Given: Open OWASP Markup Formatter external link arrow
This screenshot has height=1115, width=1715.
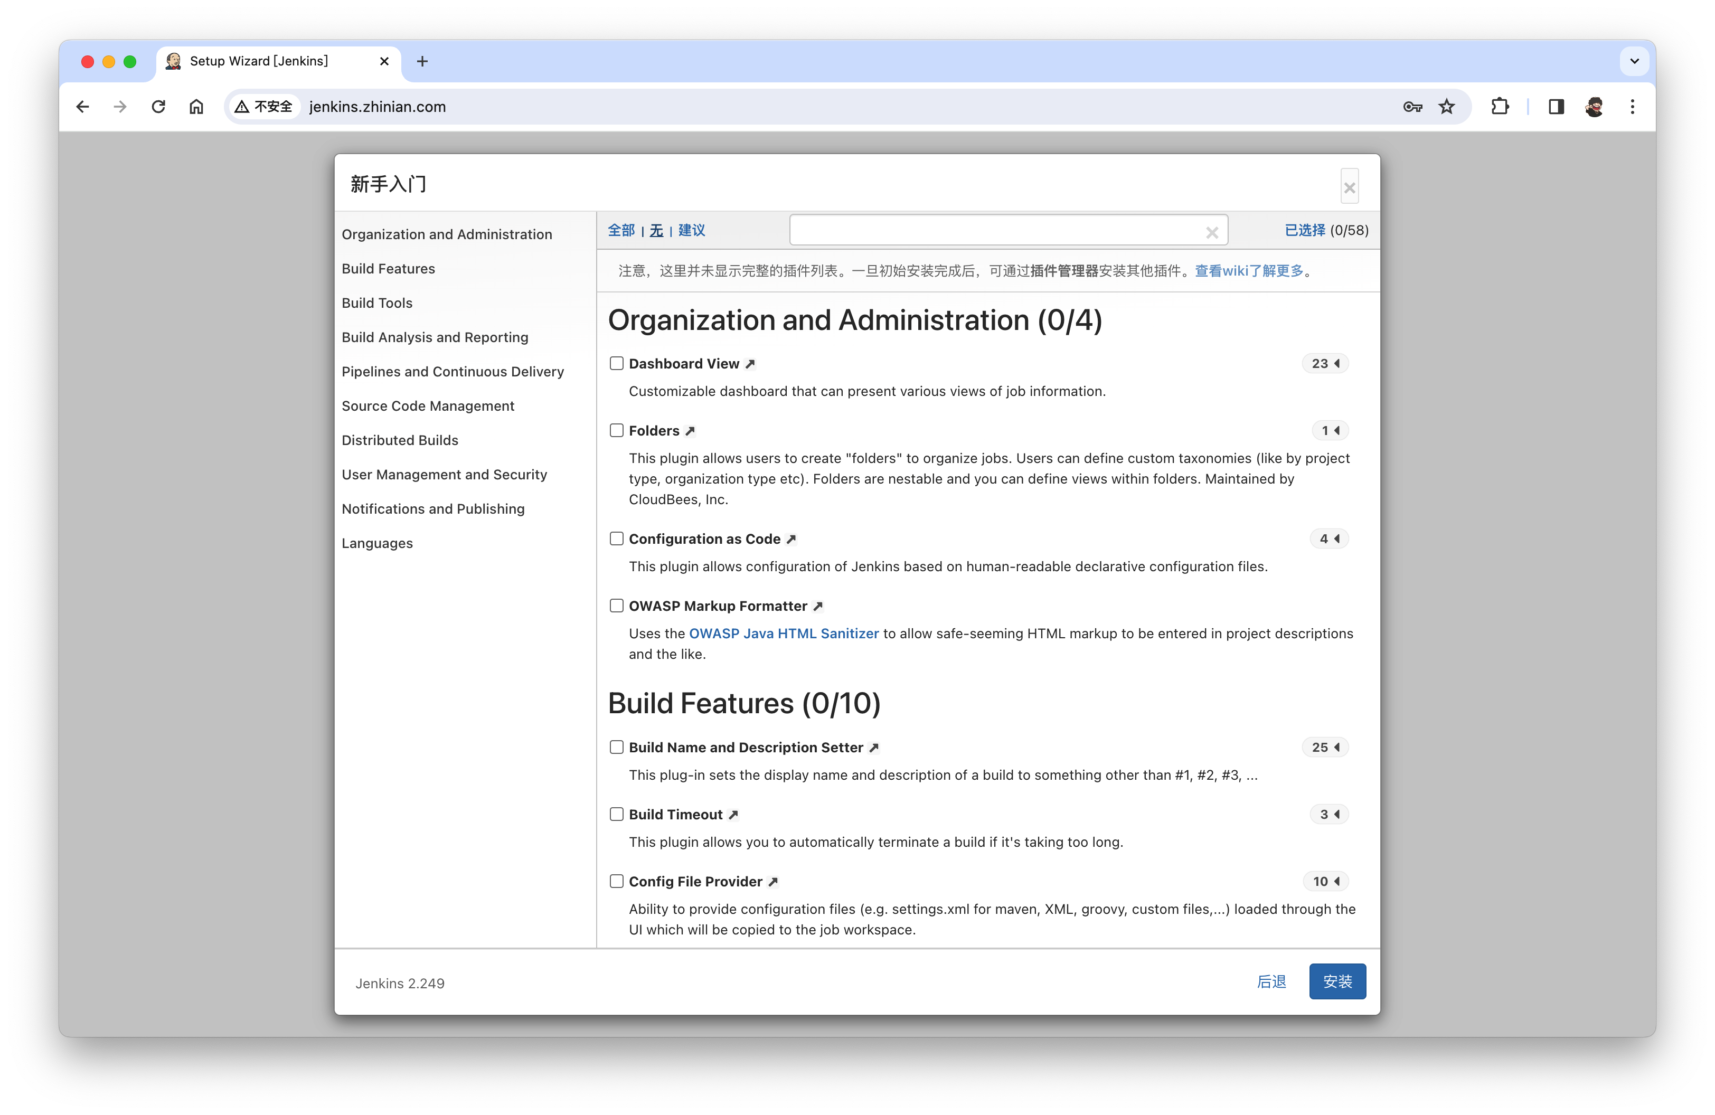Looking at the screenshot, I should (818, 606).
